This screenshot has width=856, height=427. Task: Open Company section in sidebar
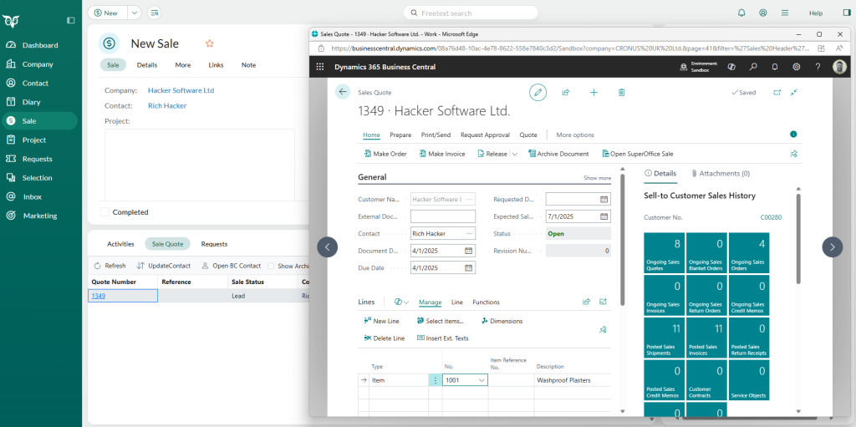pyautogui.click(x=38, y=64)
